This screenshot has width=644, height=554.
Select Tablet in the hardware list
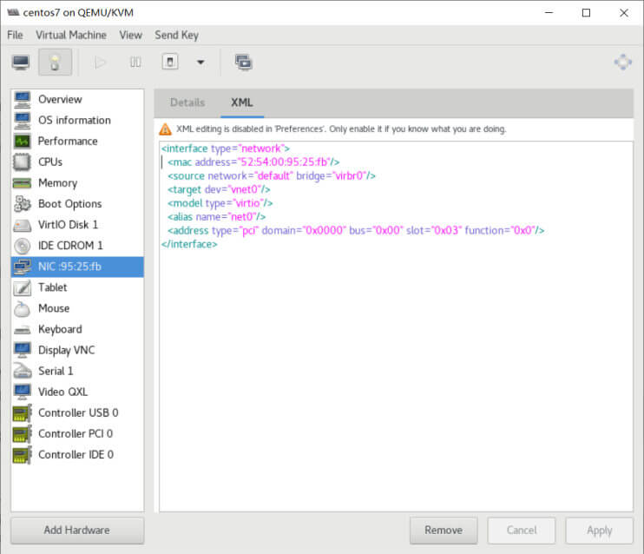(77, 287)
